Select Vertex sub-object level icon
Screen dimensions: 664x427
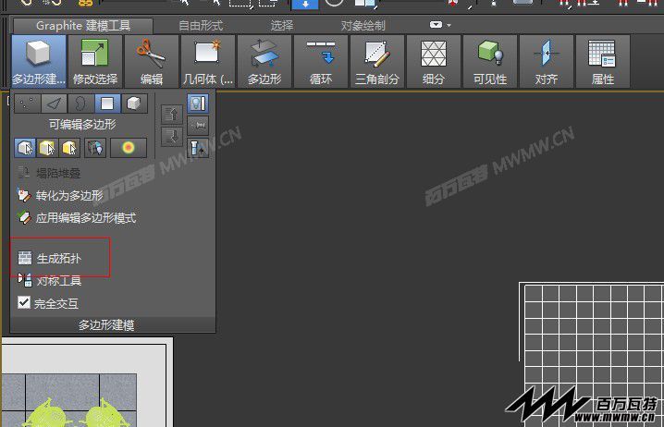[28, 104]
